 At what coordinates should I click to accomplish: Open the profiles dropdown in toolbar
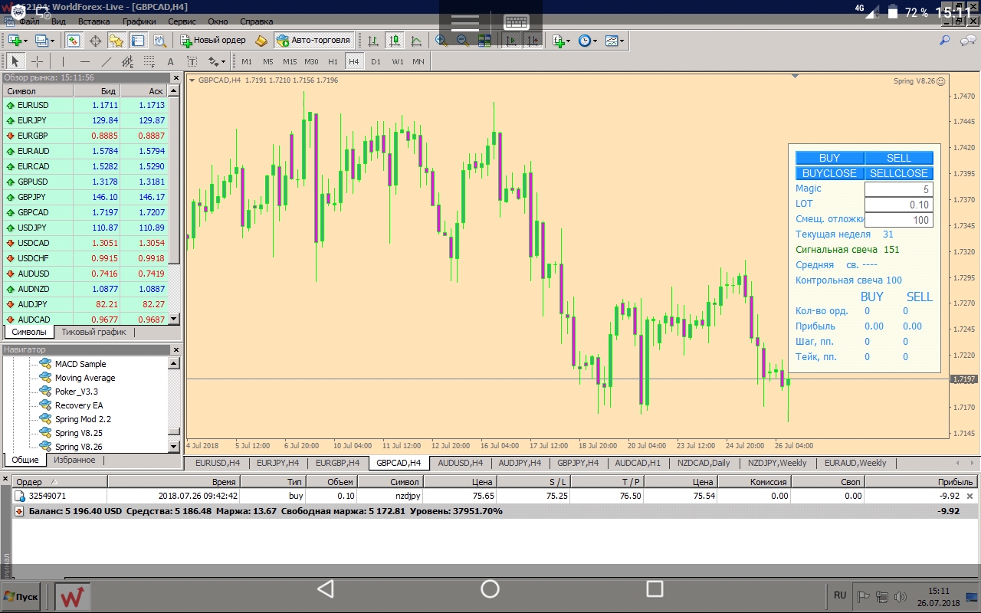point(44,40)
